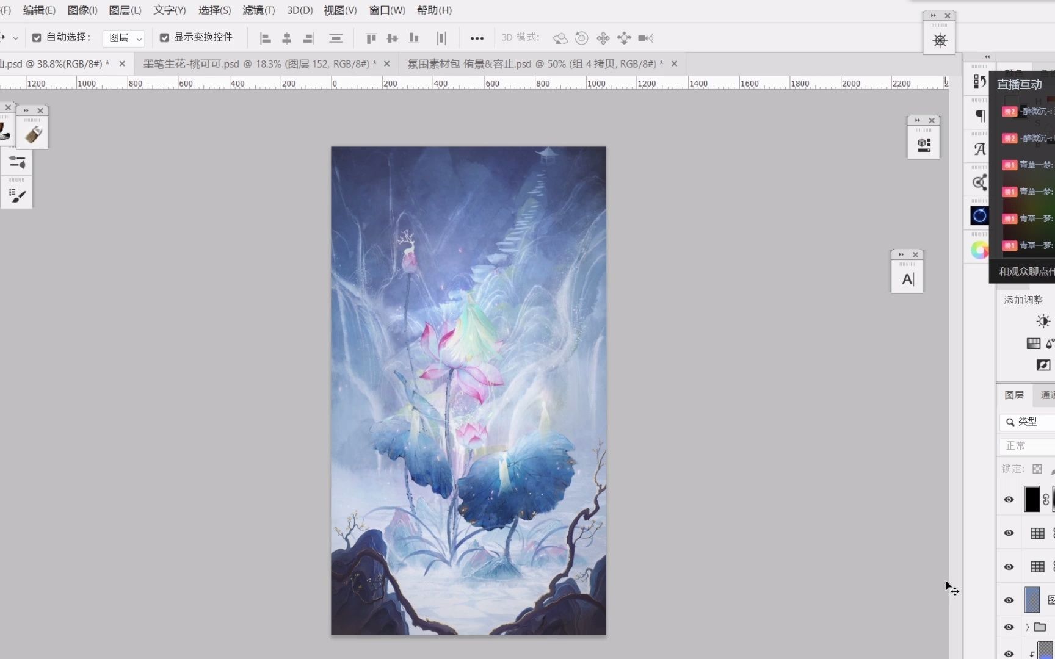Hide the second grid adjustment layer
Image resolution: width=1055 pixels, height=659 pixels.
[1009, 567]
